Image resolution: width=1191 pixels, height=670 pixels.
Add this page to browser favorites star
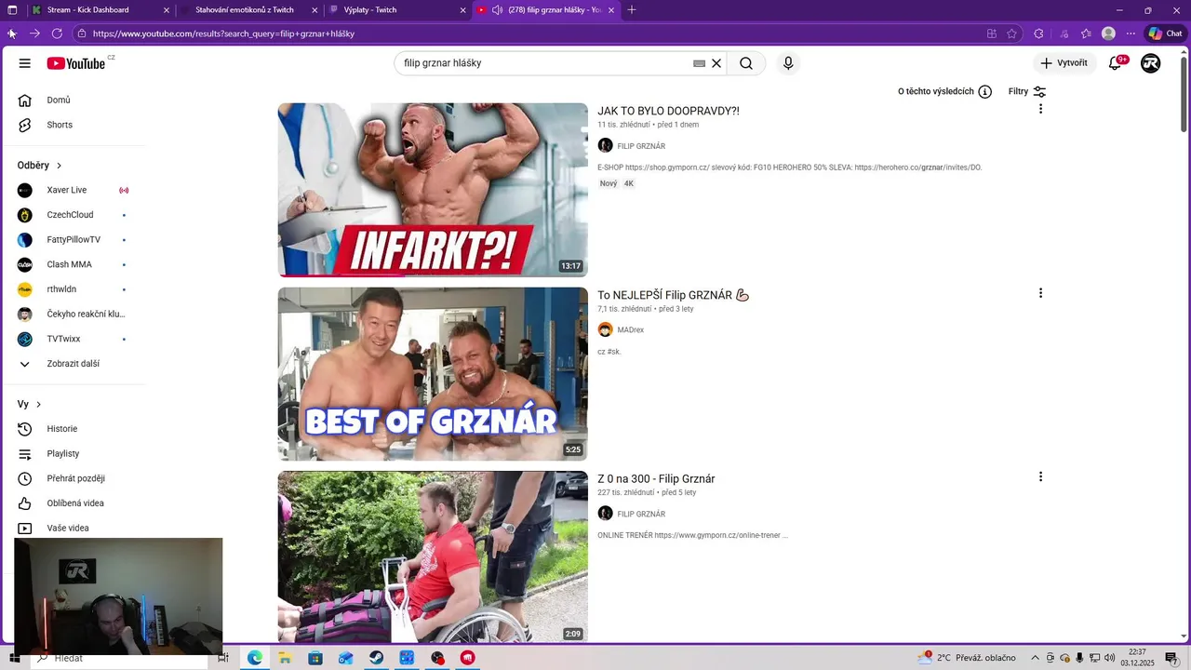click(1012, 33)
